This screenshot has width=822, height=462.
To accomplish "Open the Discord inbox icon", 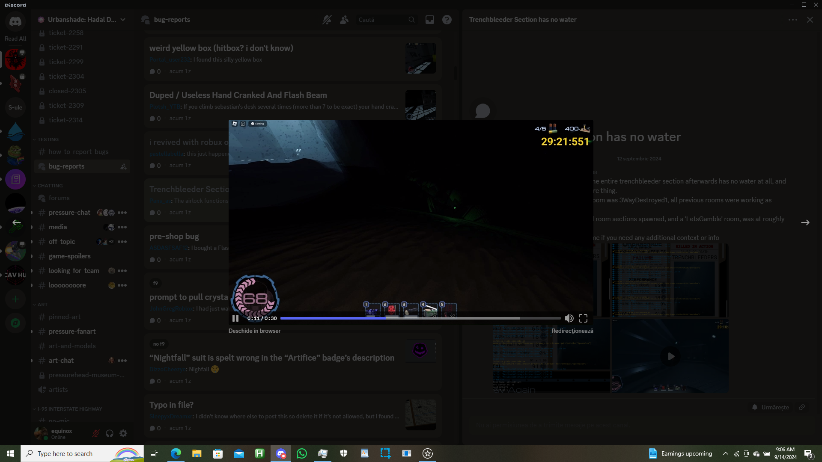I will coord(429,20).
